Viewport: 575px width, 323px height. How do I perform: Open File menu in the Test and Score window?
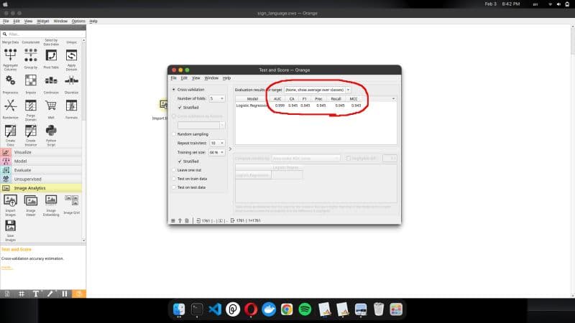(x=173, y=78)
